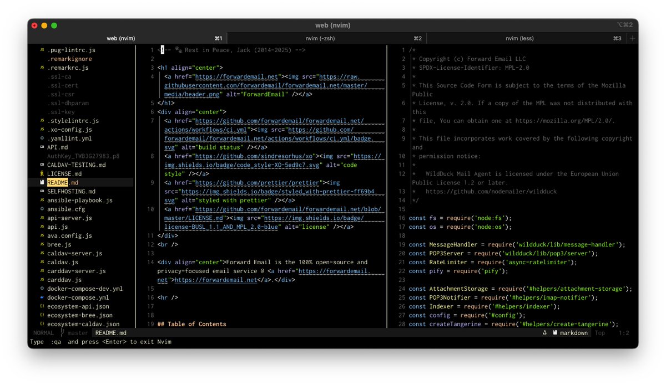Click the markdown filetype label in status line
The width and height of the screenshot is (666, 385).
[574, 333]
